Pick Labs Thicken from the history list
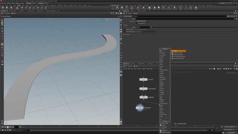Screen dimensions: 238x134 click(165, 123)
